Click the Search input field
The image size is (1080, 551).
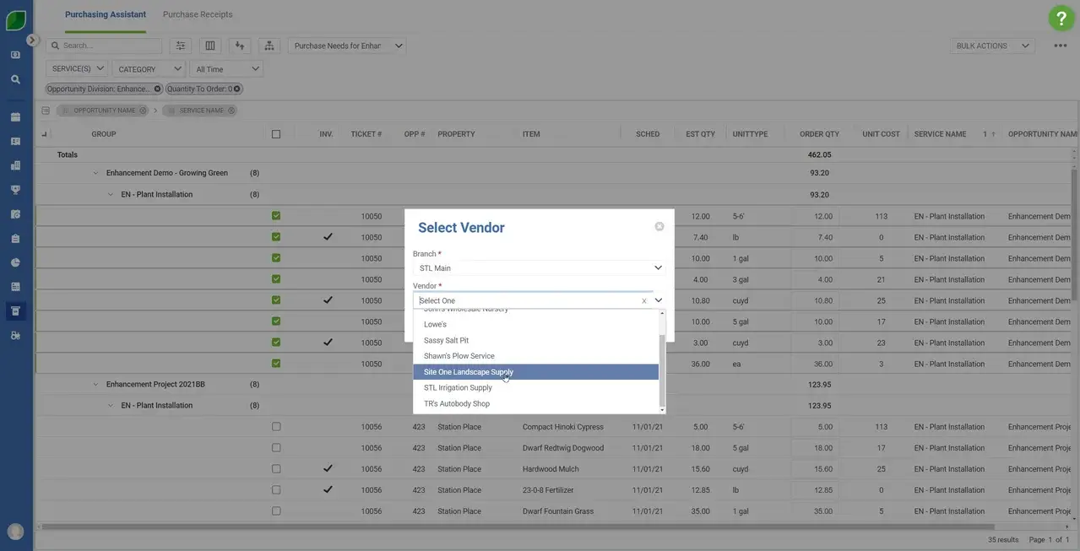110,46
